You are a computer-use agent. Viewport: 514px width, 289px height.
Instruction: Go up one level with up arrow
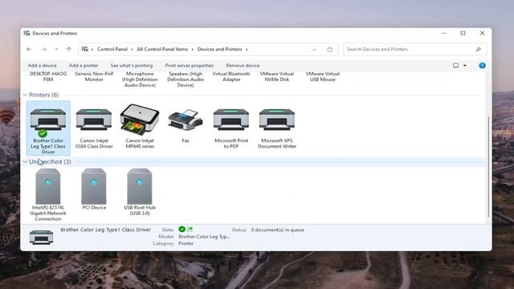(x=68, y=50)
